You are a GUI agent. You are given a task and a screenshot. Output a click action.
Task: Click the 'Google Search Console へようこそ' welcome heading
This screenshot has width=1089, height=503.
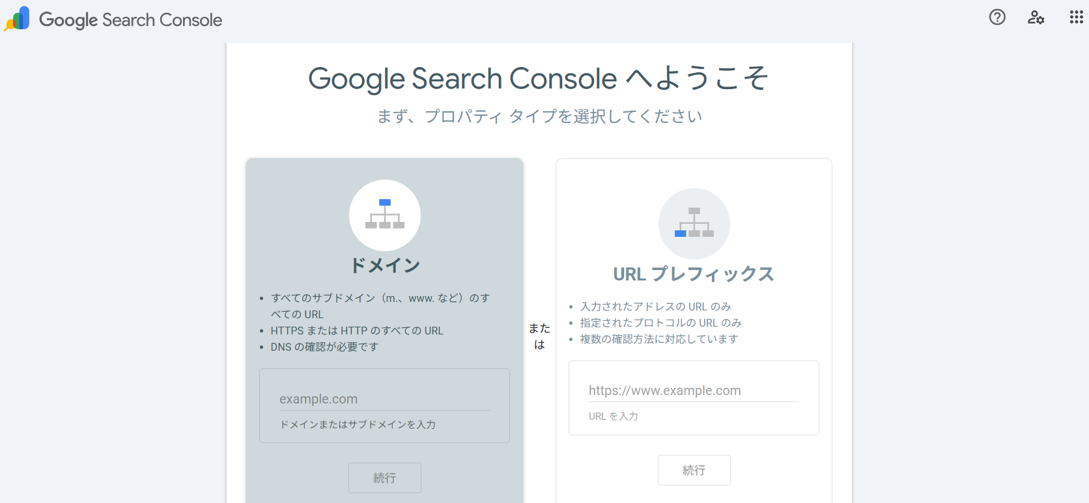point(538,79)
